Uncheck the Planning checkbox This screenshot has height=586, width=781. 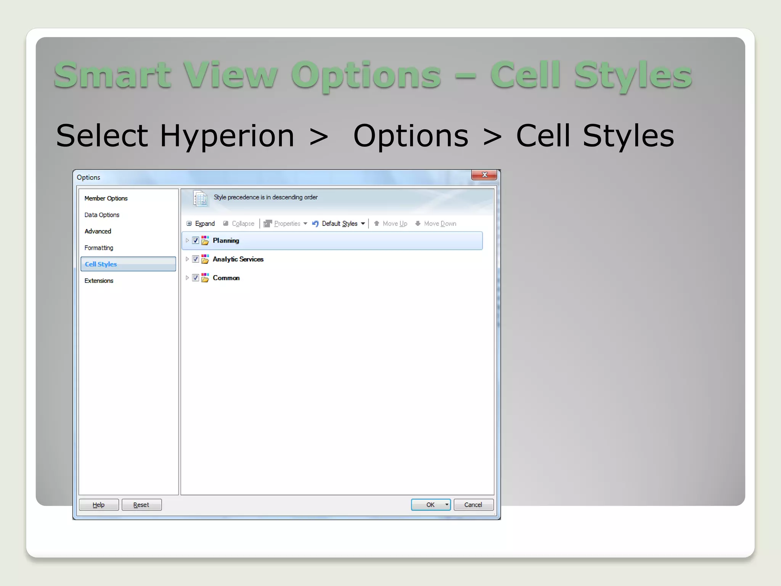coord(196,240)
